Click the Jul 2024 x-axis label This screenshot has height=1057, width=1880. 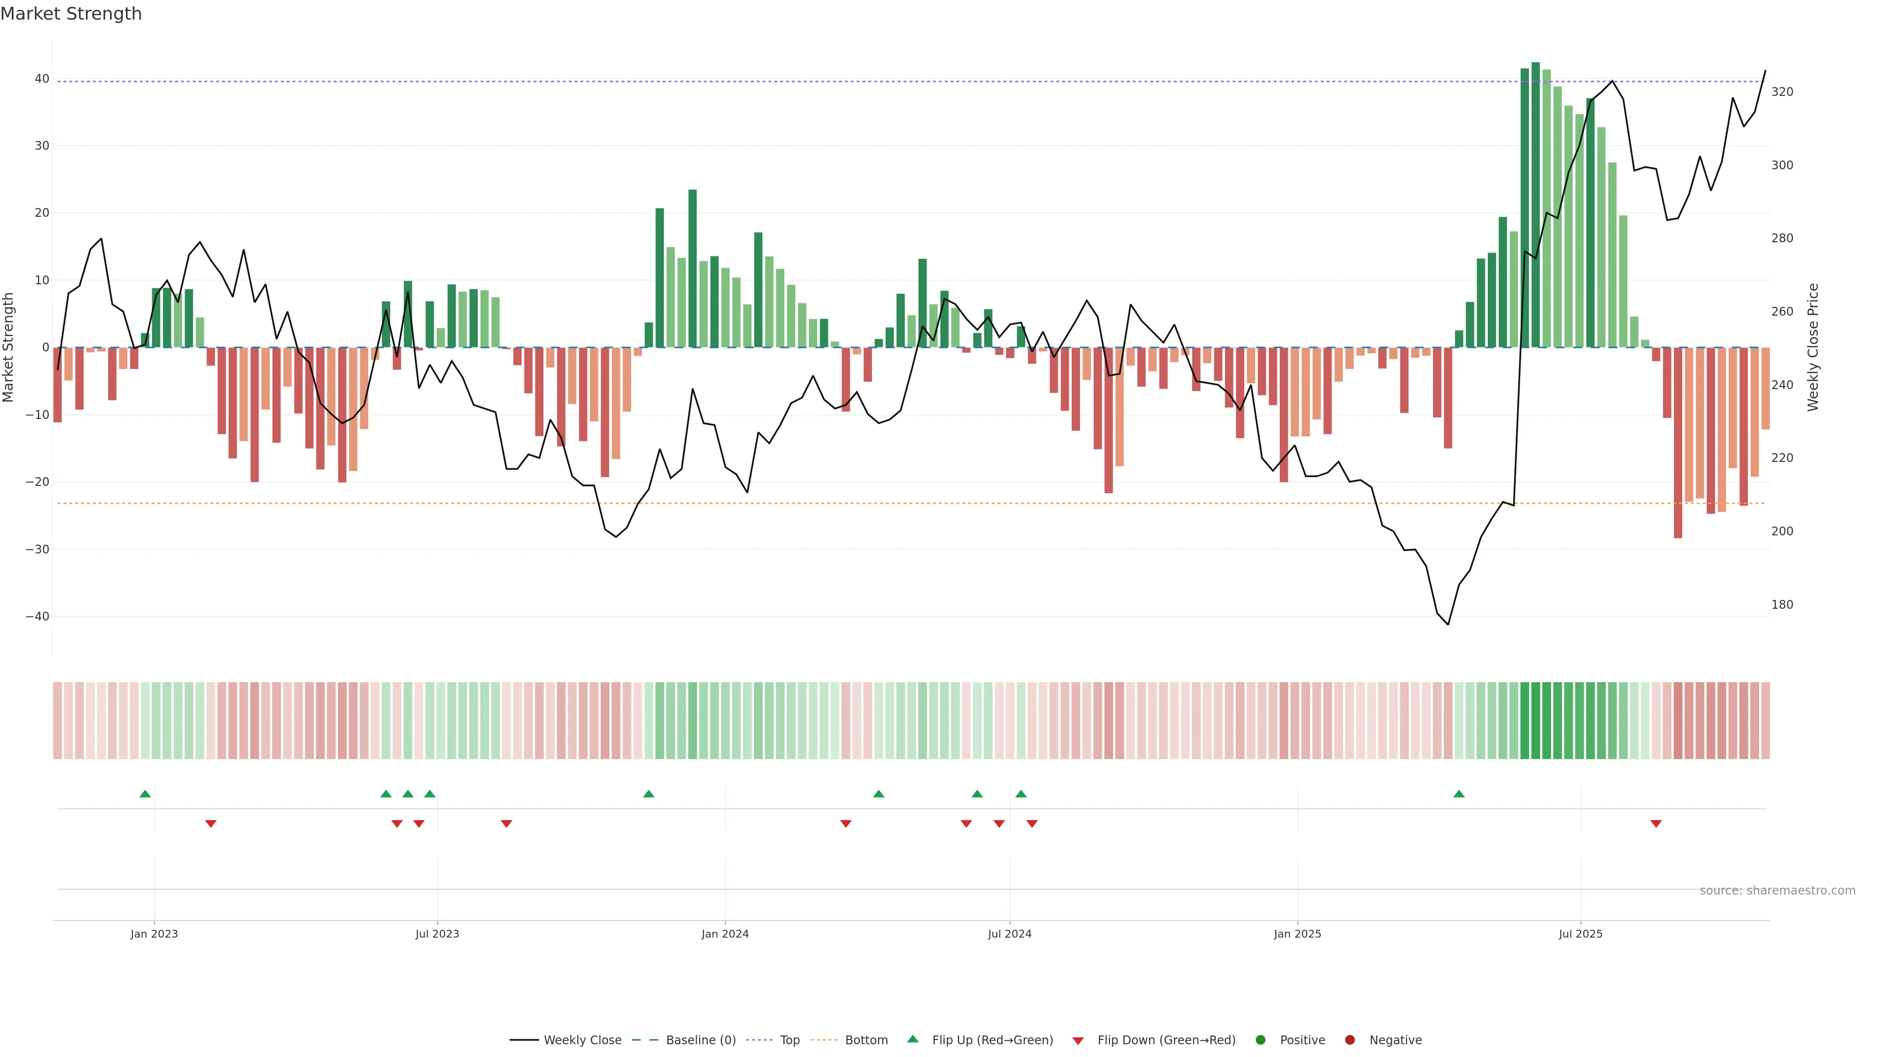1010,934
